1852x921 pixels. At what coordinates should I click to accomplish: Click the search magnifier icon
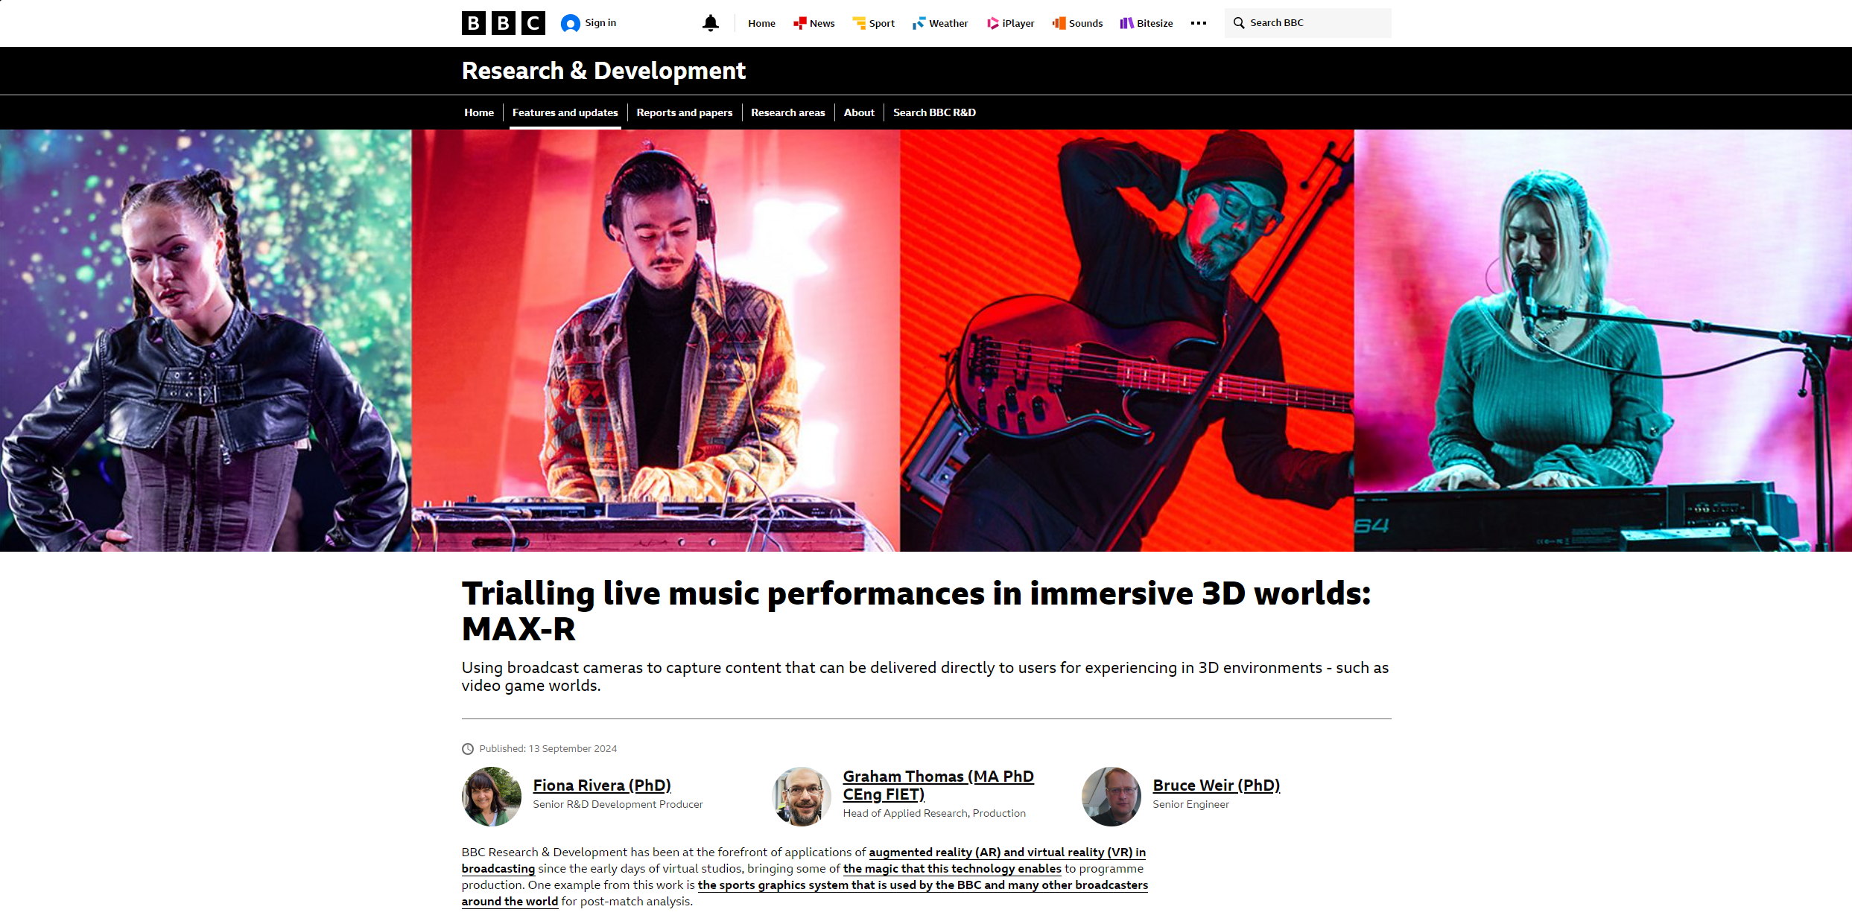[1239, 23]
